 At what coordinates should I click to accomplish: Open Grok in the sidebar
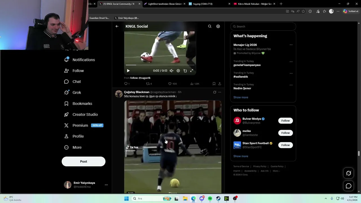[x=72, y=92]
